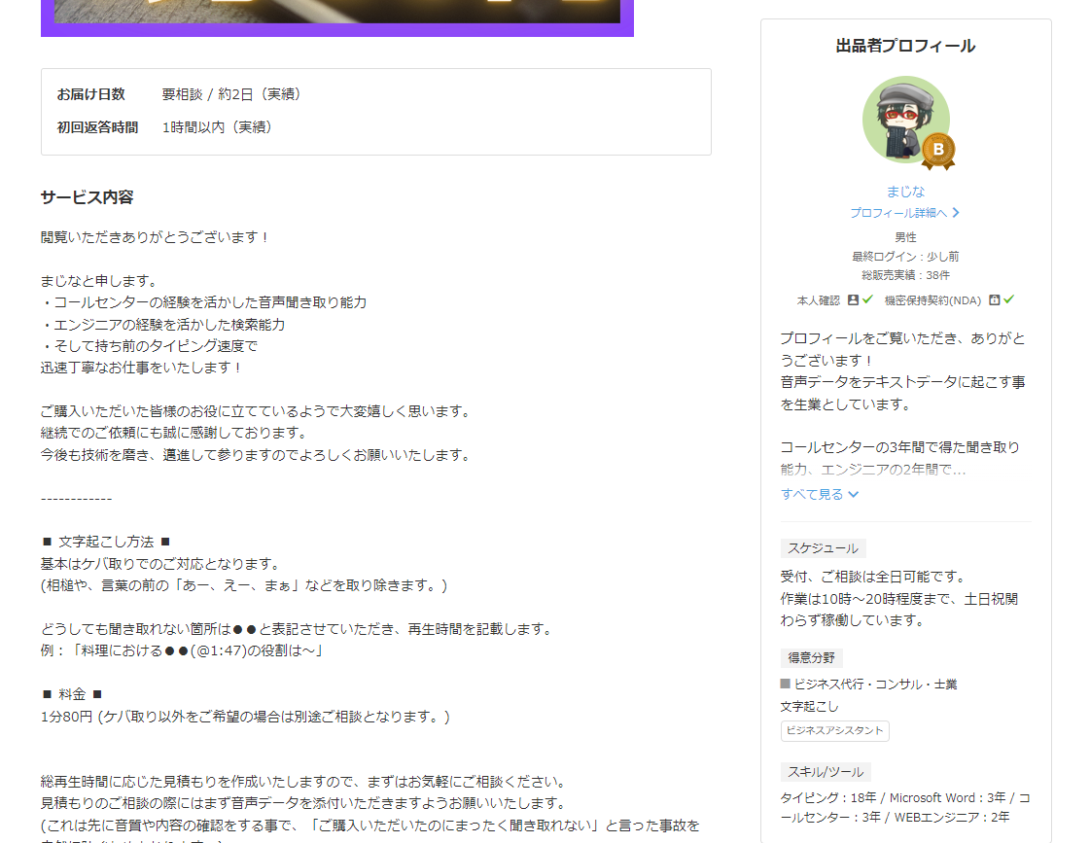Click the タイピング：18年 skill text
This screenshot has width=1090, height=843.
(x=827, y=798)
